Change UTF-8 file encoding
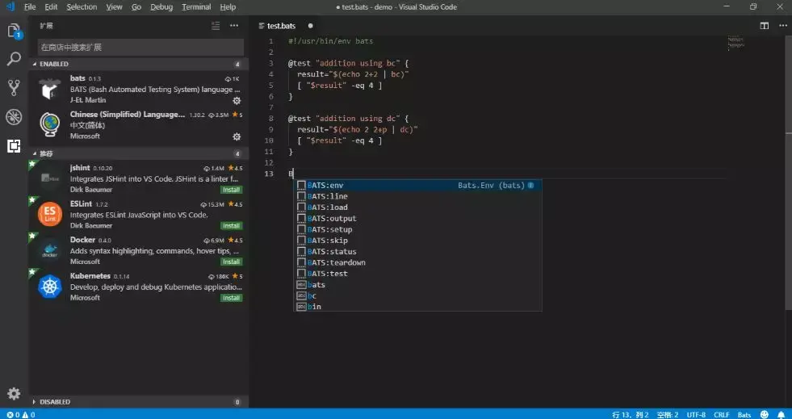Image resolution: width=792 pixels, height=419 pixels. [696, 414]
